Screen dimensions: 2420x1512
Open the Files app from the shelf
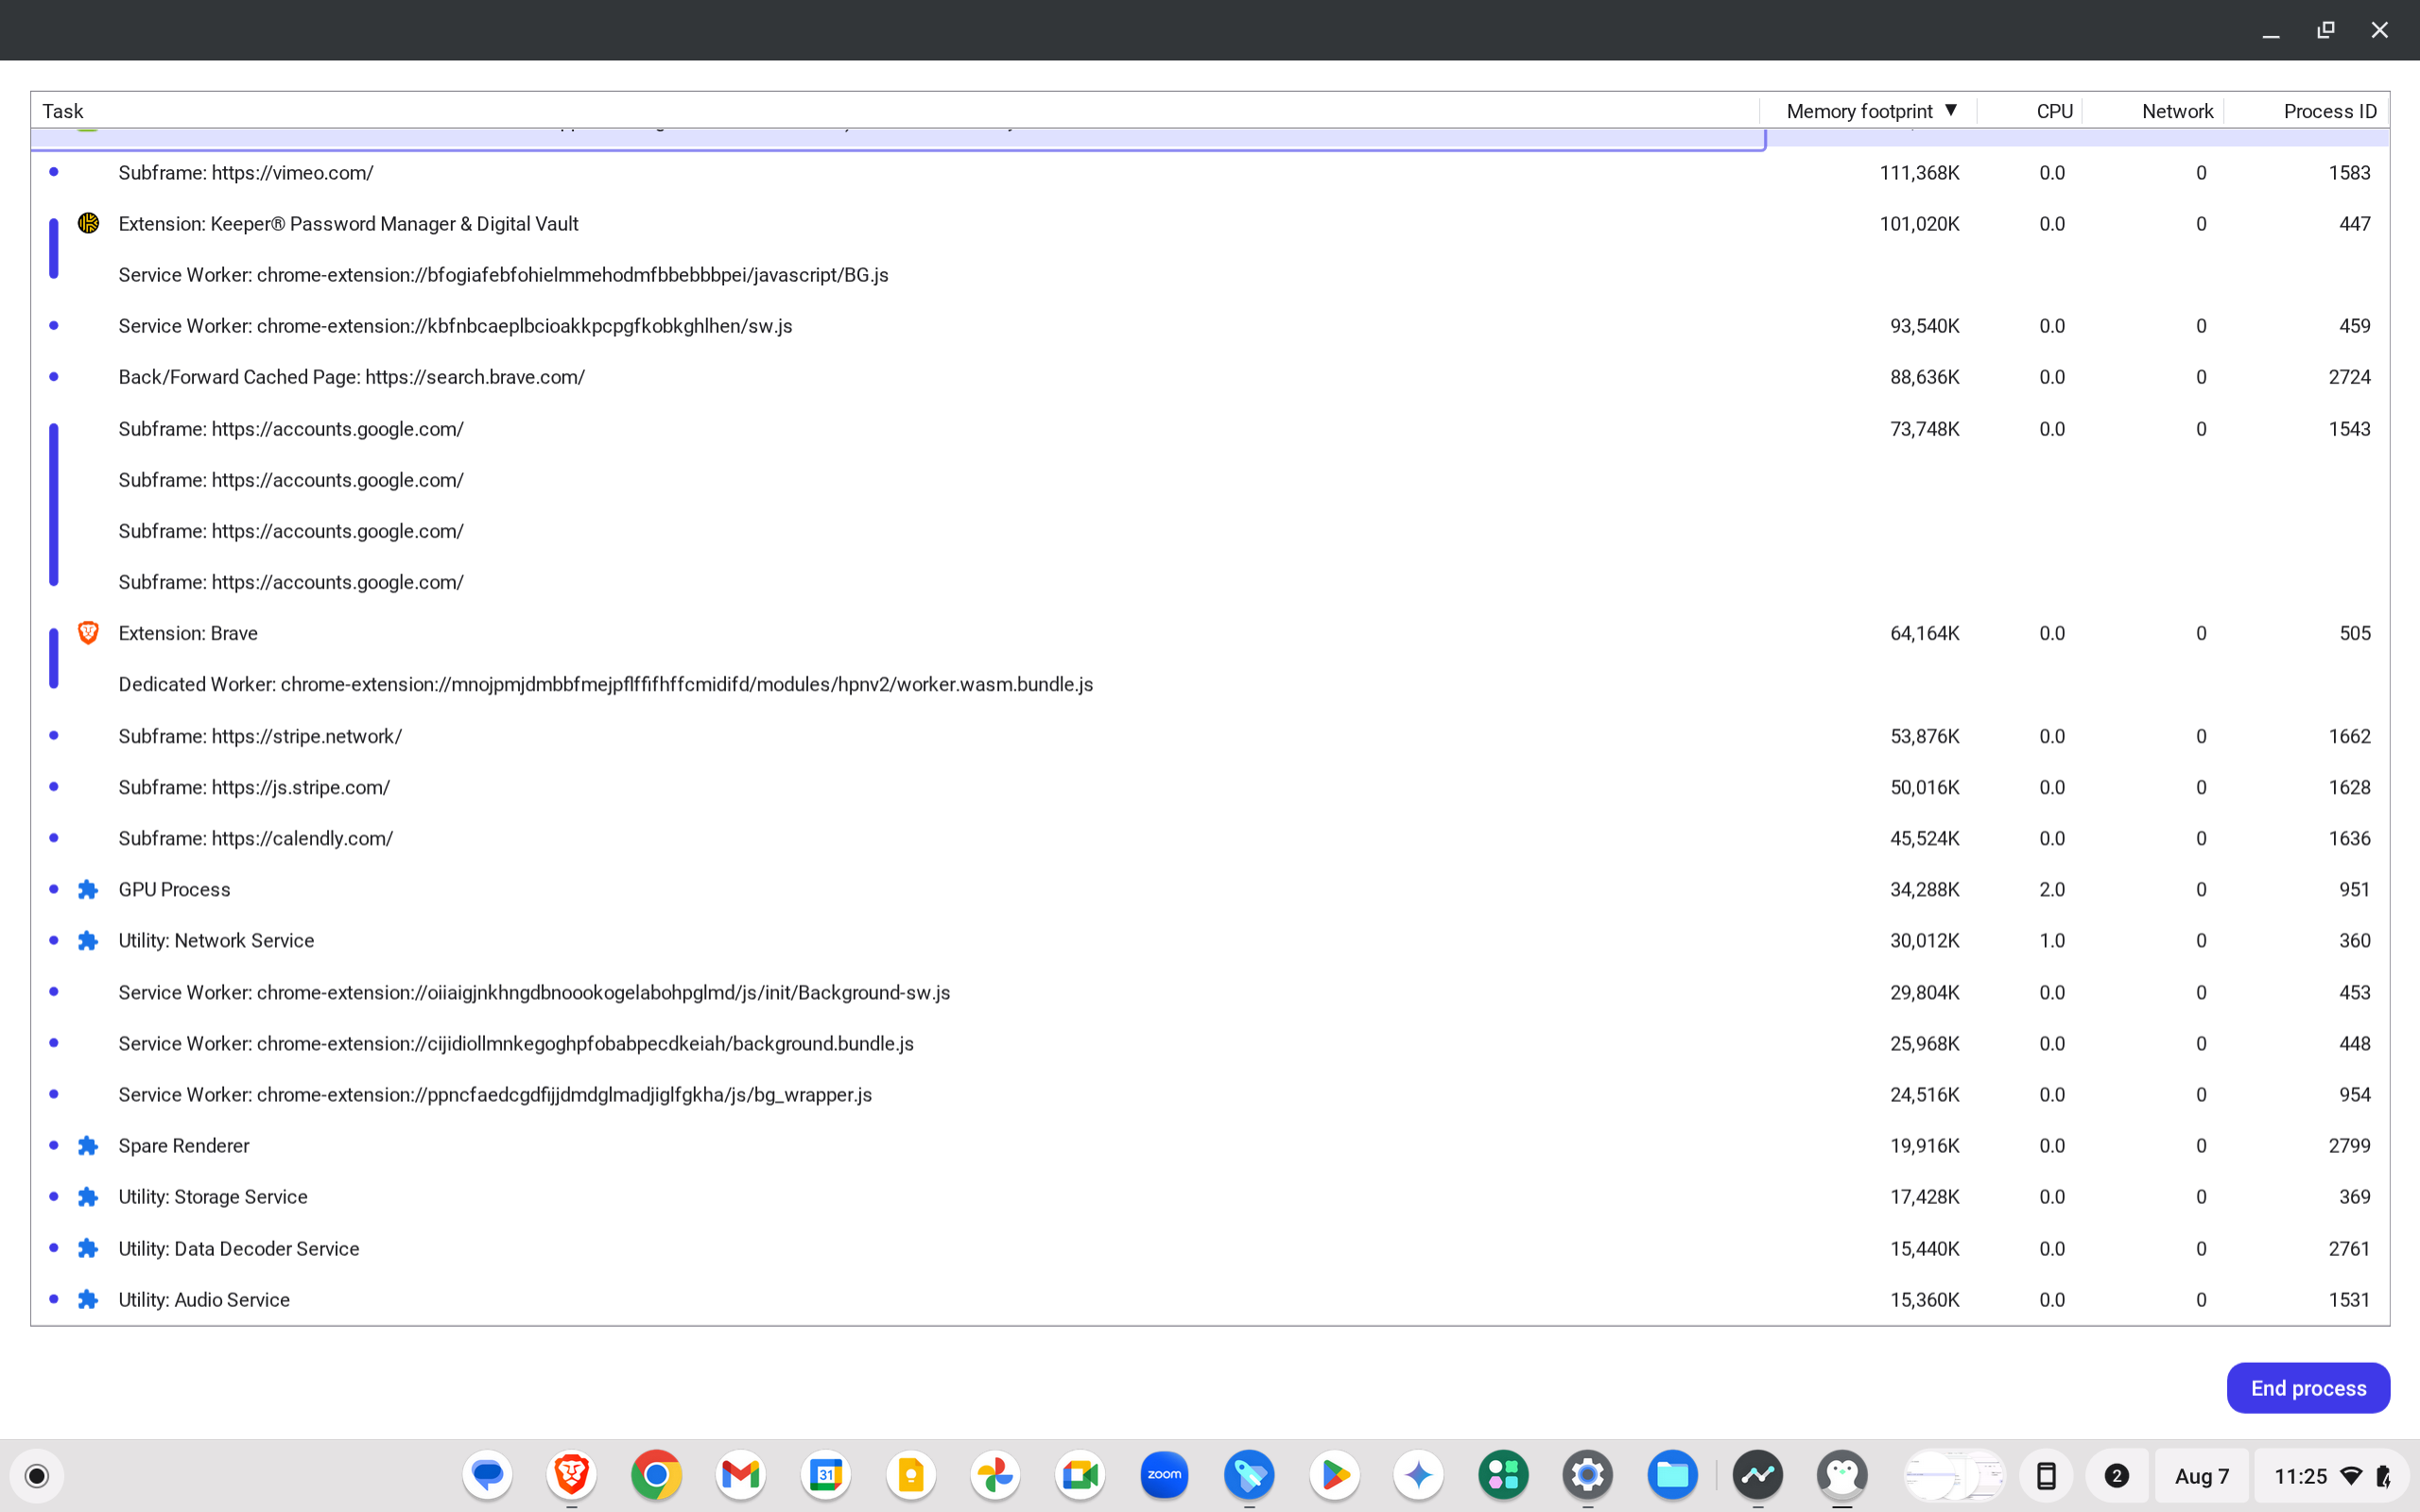[1673, 1475]
